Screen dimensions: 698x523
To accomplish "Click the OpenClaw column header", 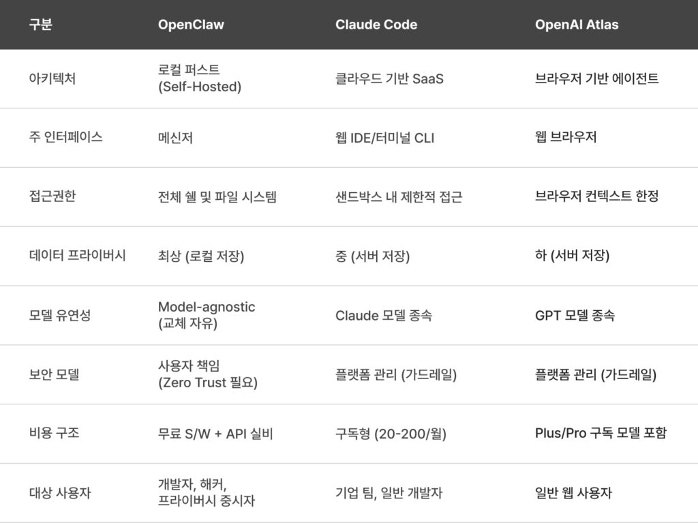I will coord(191,25).
